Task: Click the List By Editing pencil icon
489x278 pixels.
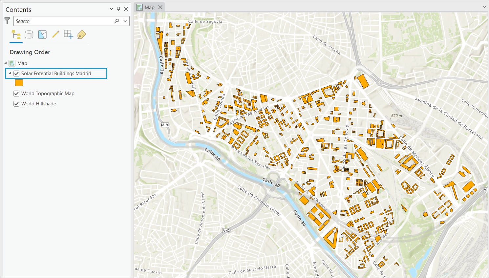Action: point(55,34)
